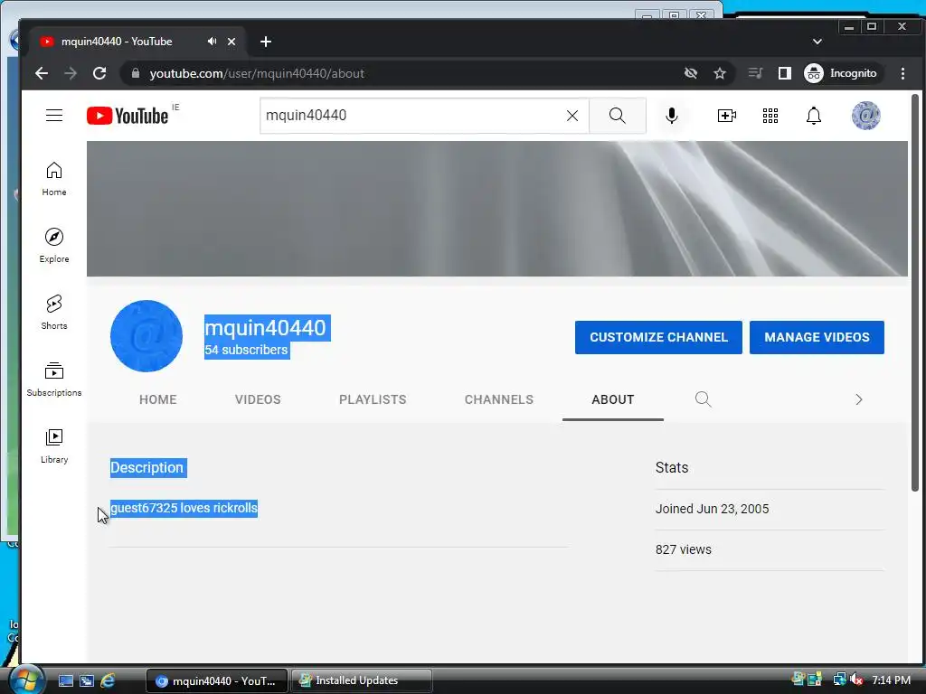Open the notifications bell

[814, 116]
